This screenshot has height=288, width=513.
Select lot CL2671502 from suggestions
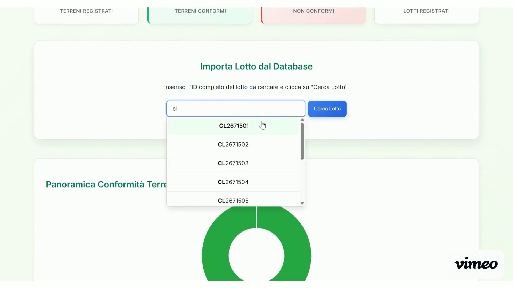(233, 145)
